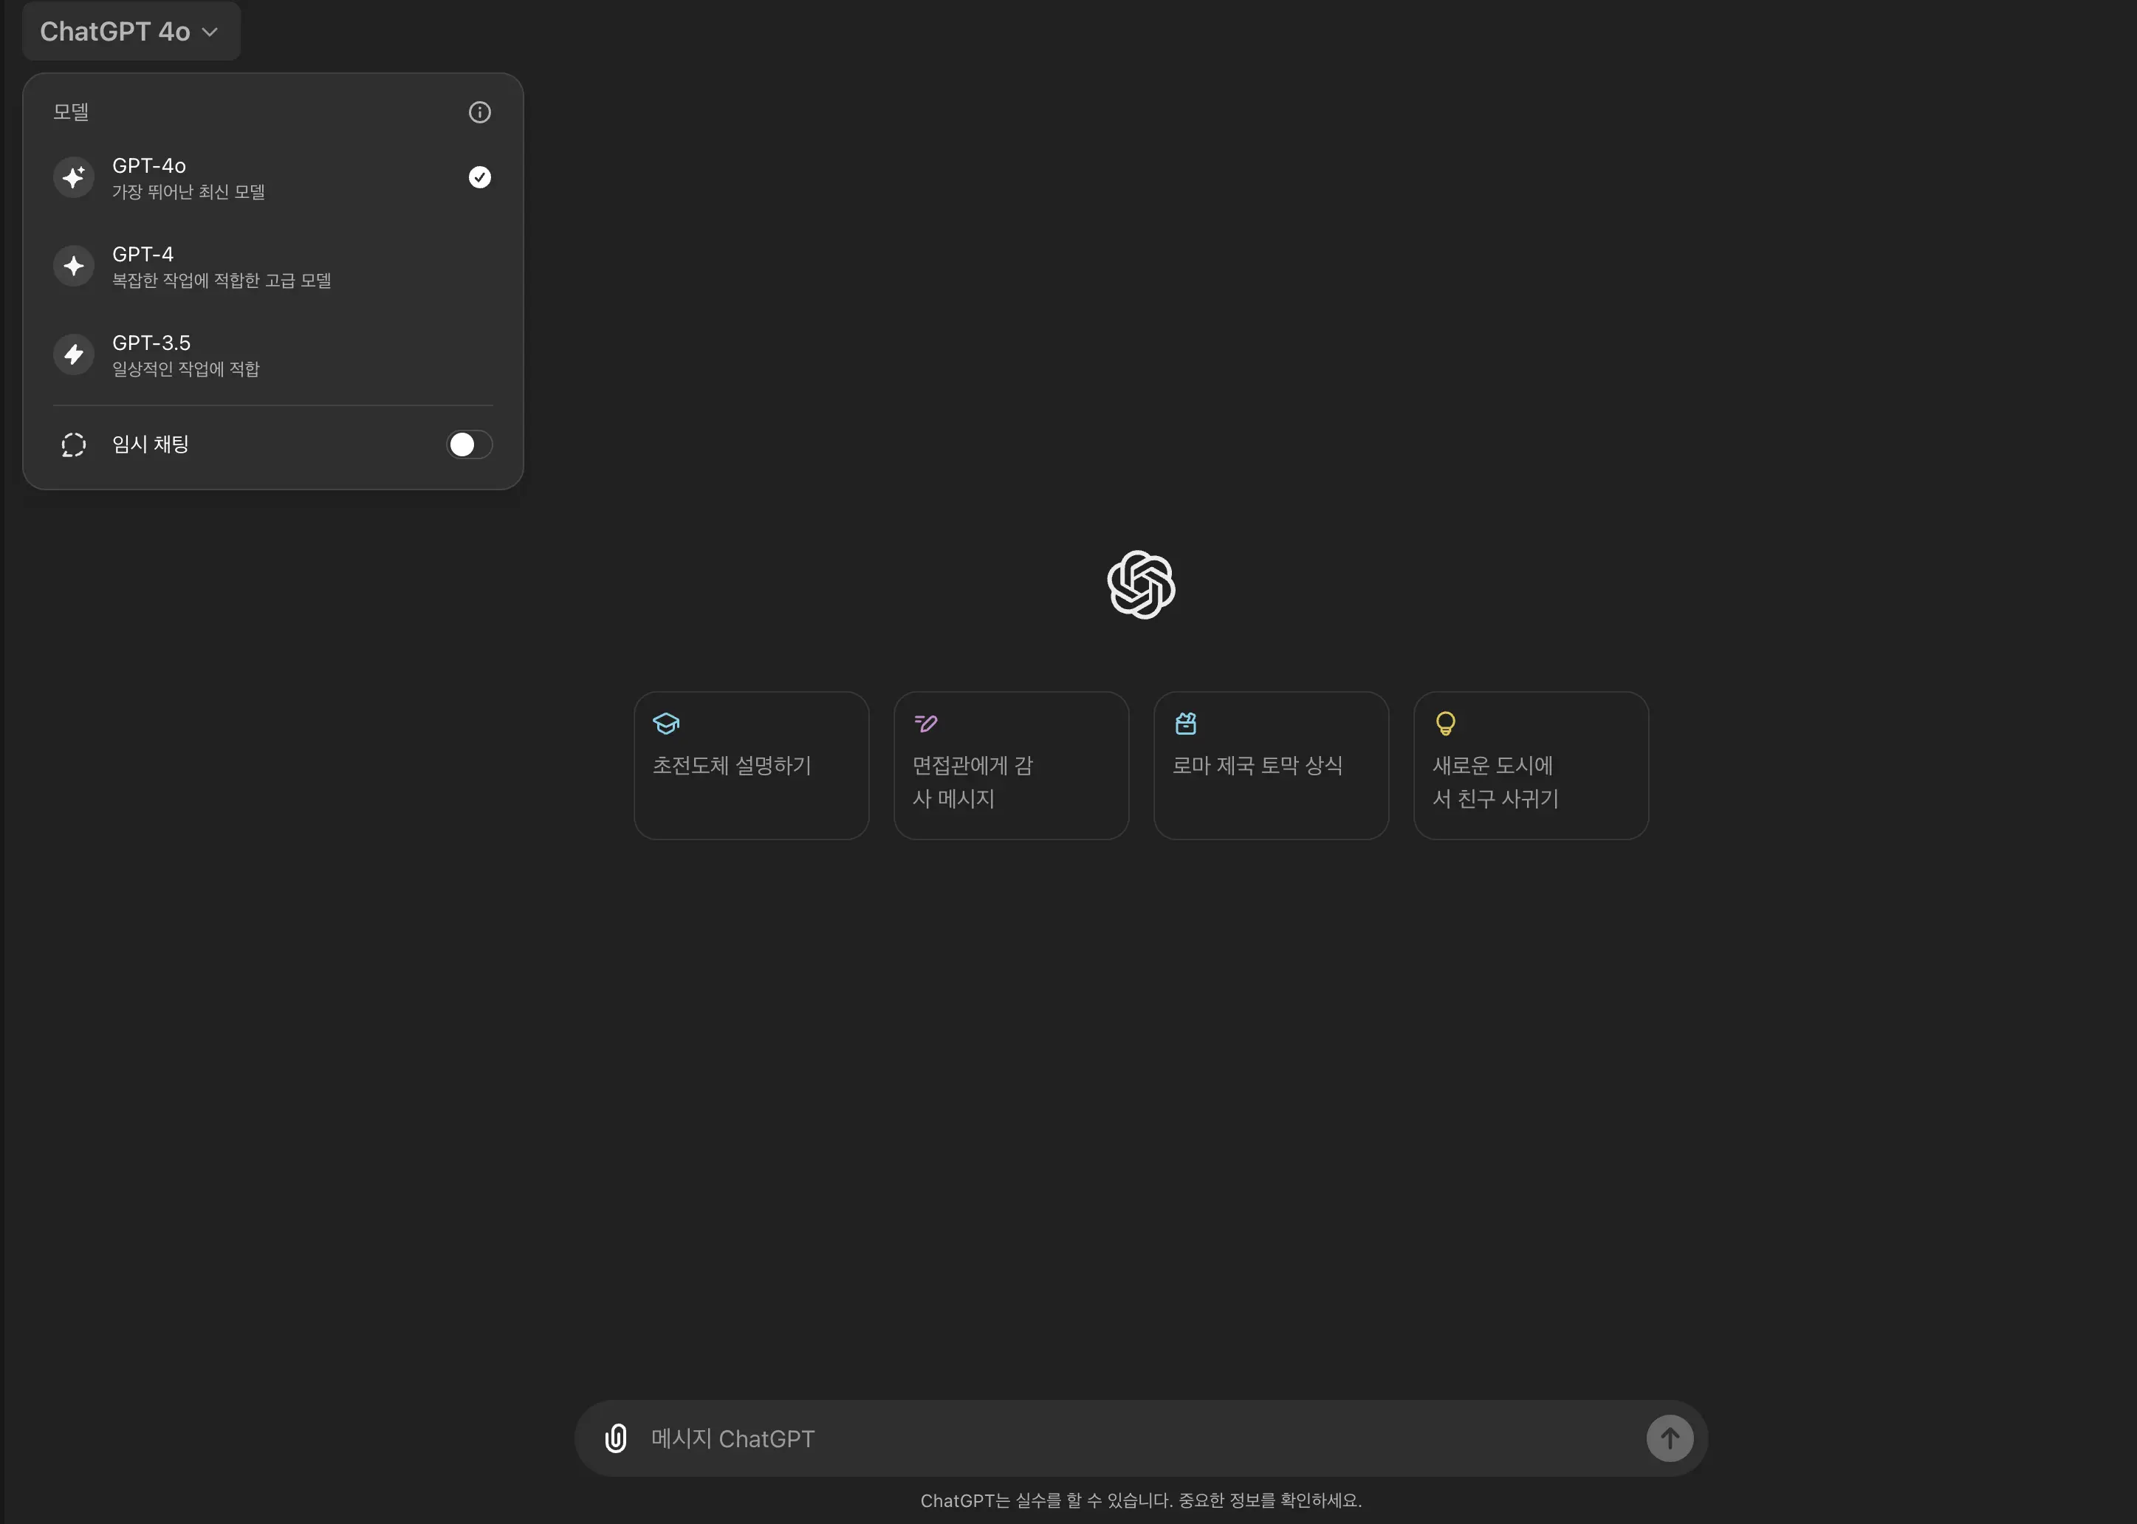The width and height of the screenshot is (2137, 1524).
Task: Select the GPT-3.5 model option
Action: [x=272, y=354]
